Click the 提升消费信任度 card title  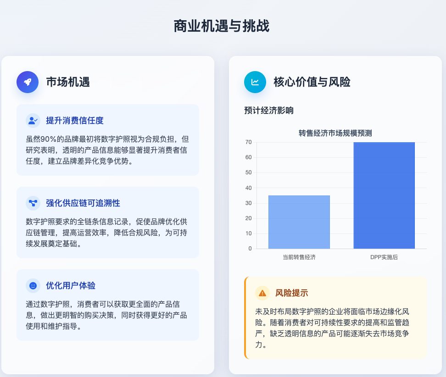(75, 121)
